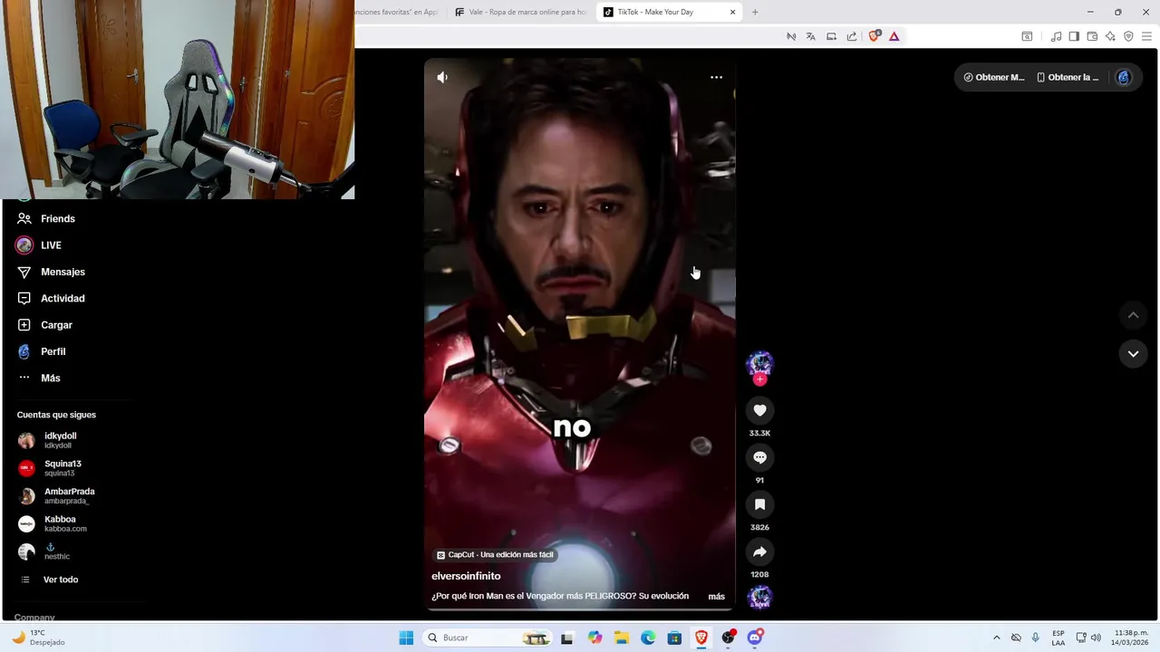
Task: Open the creator avatar above like button
Action: [759, 363]
